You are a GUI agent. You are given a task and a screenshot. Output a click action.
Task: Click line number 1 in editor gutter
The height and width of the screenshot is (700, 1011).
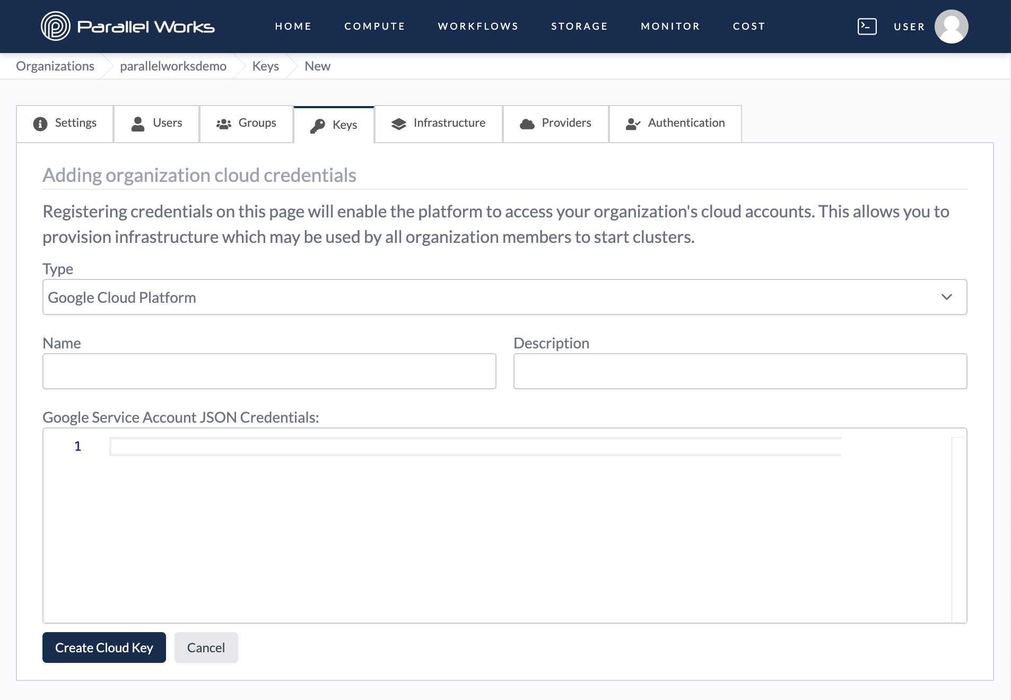(78, 446)
